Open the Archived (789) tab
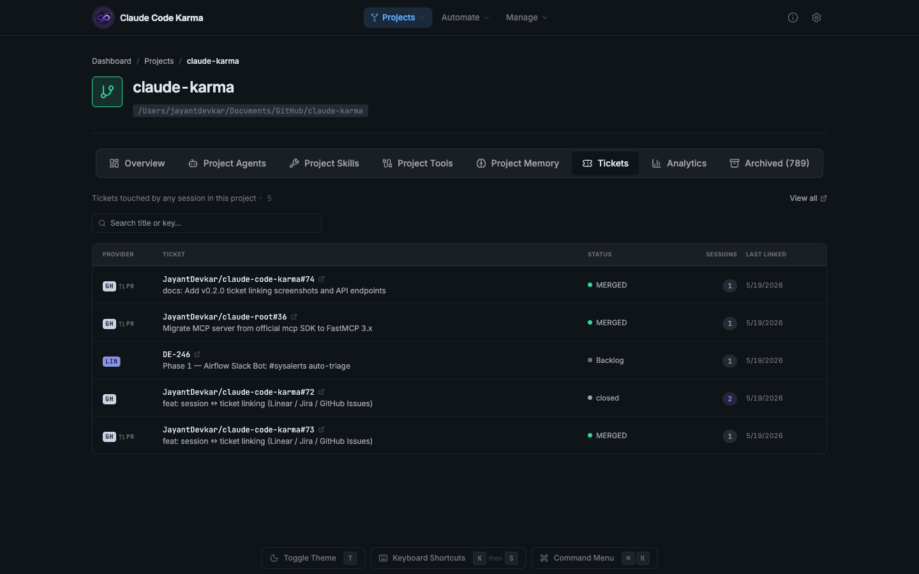This screenshot has width=919, height=574. (770, 164)
